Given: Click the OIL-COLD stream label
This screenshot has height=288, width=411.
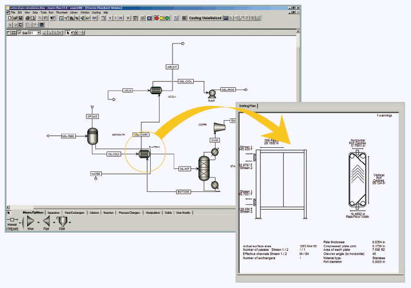Looking at the screenshot, I should pos(114,154).
